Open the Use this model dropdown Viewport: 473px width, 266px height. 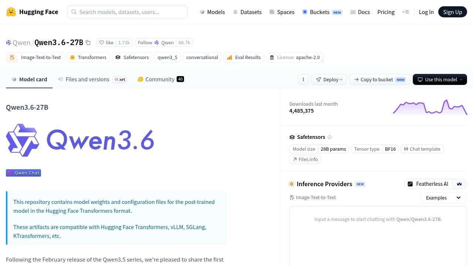click(x=440, y=79)
